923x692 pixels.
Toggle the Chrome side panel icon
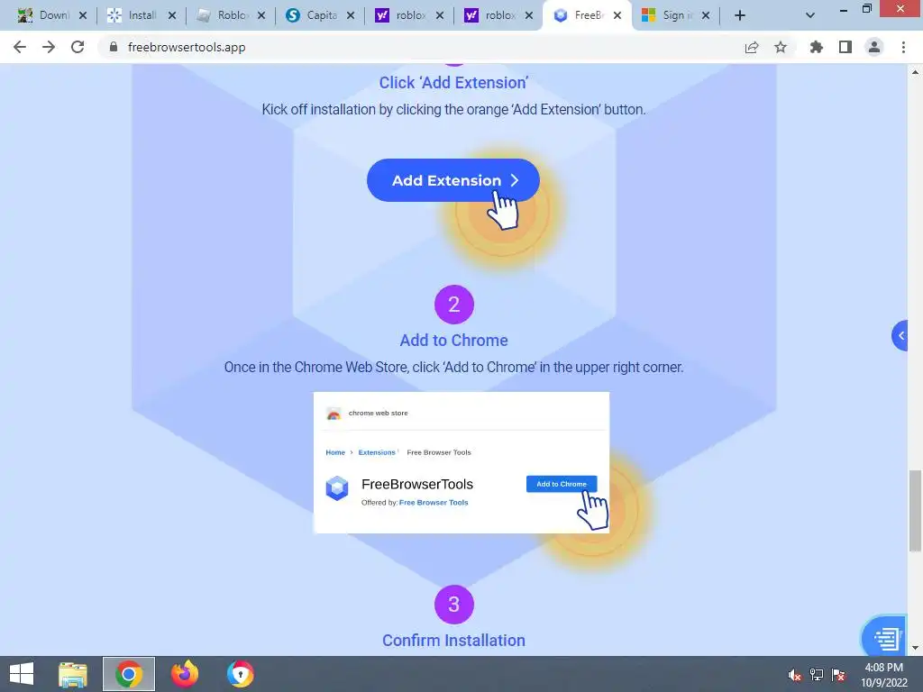coord(845,47)
